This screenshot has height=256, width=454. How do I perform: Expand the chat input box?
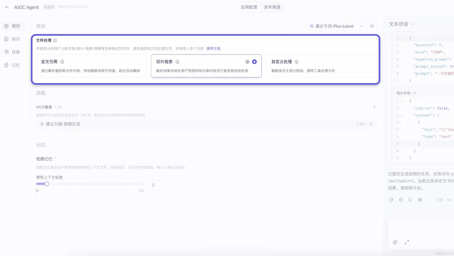pyautogui.click(x=407, y=242)
